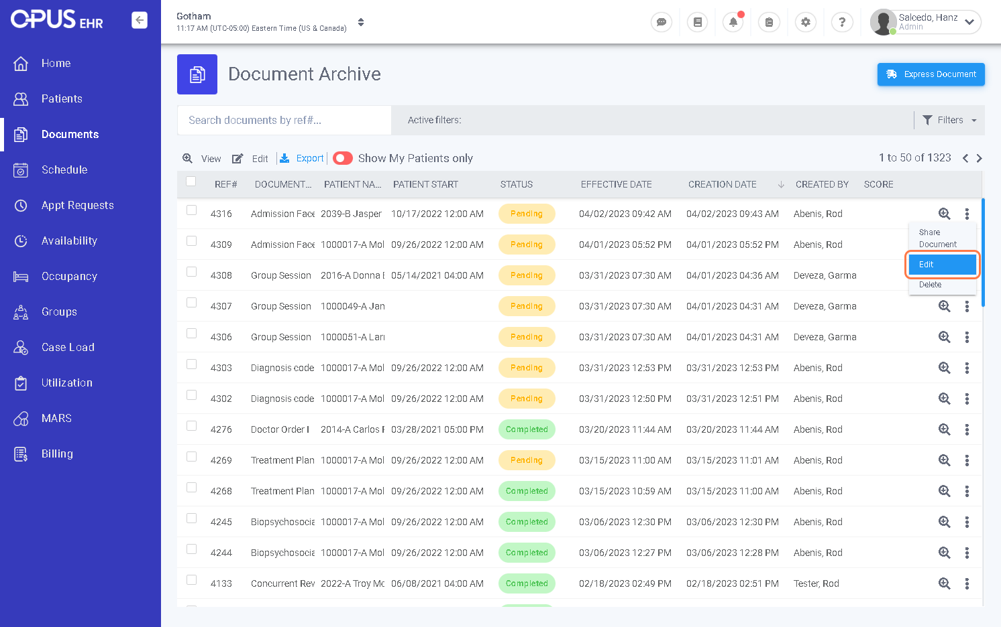The image size is (1001, 627).
Task: Open the settings gear icon
Action: click(806, 22)
